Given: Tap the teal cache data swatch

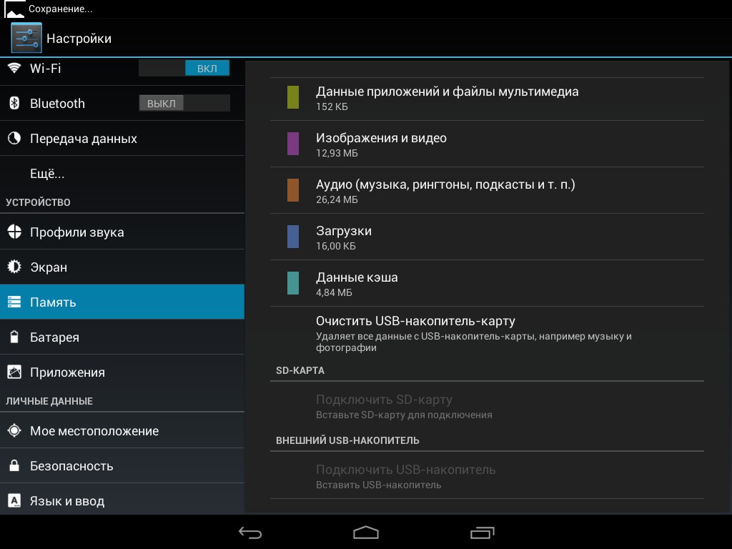Looking at the screenshot, I should [293, 283].
